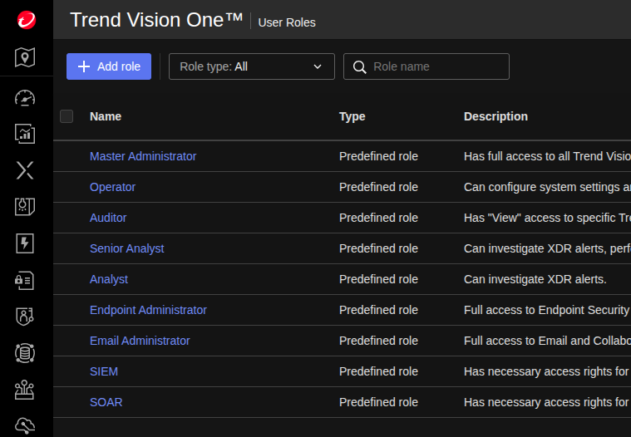Image resolution: width=631 pixels, height=437 pixels.
Task: Open the Endpoint Administrator role
Action: coord(148,310)
